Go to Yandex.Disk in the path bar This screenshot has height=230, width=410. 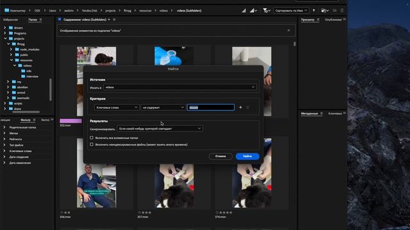(90, 11)
